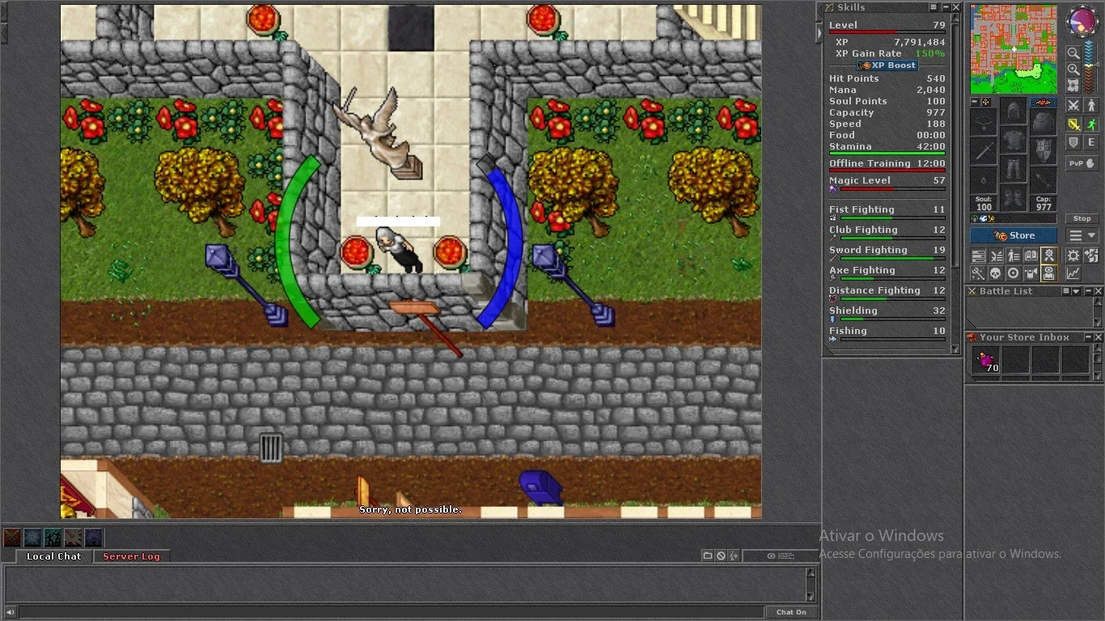Open the quest log book icon
This screenshot has height=621, width=1105.
click(x=1031, y=255)
